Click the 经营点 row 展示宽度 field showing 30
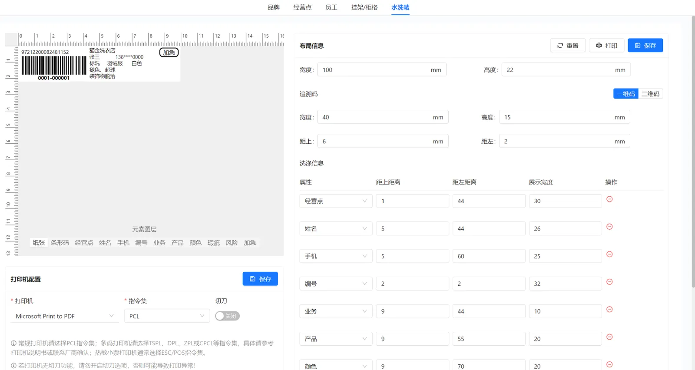The image size is (695, 370). 565,201
